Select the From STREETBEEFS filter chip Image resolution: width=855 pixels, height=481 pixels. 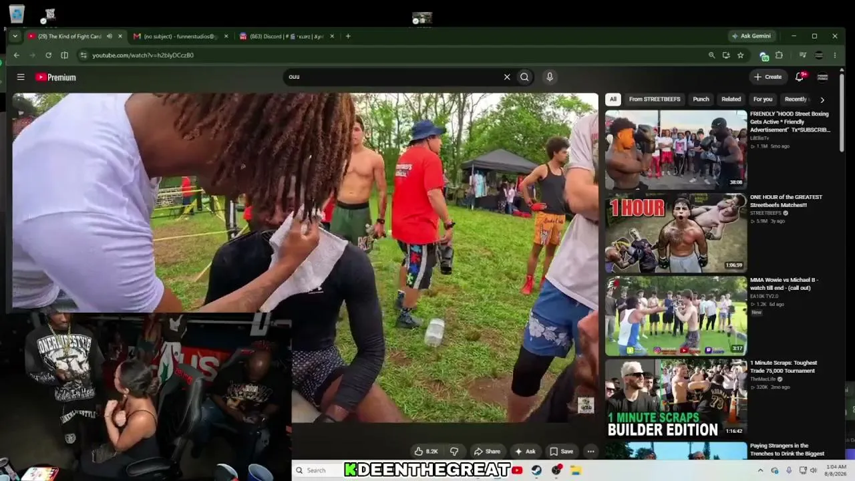tap(655, 100)
